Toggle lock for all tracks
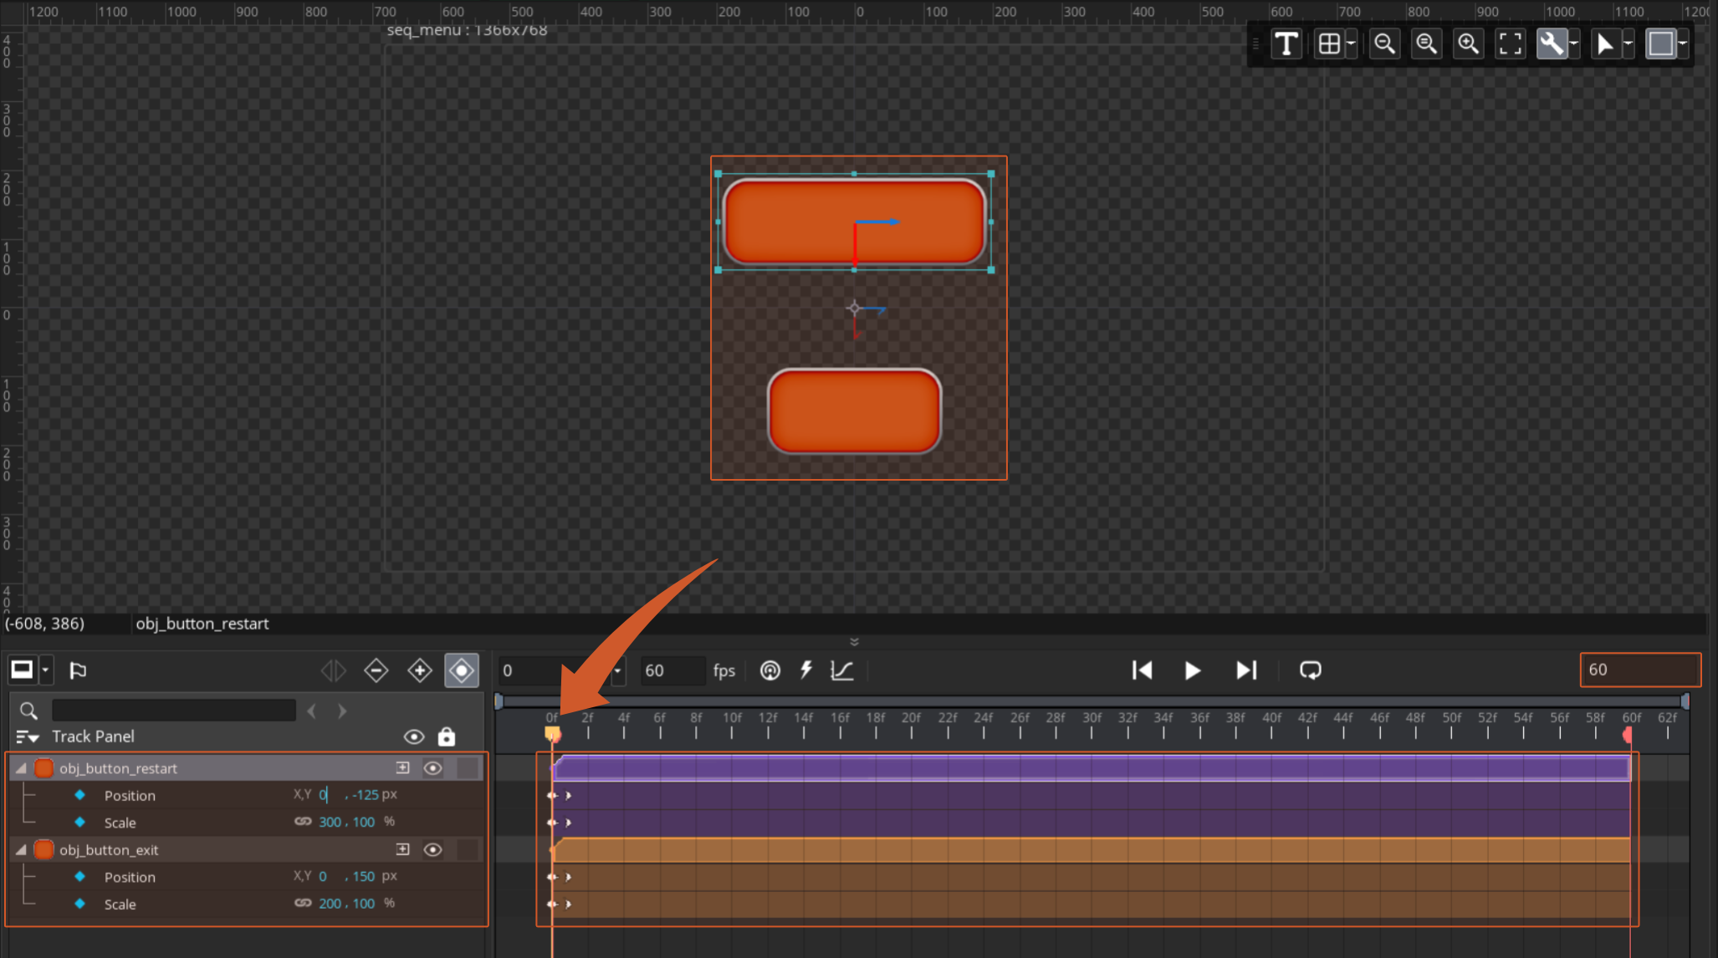The width and height of the screenshot is (1718, 958). [x=447, y=736]
